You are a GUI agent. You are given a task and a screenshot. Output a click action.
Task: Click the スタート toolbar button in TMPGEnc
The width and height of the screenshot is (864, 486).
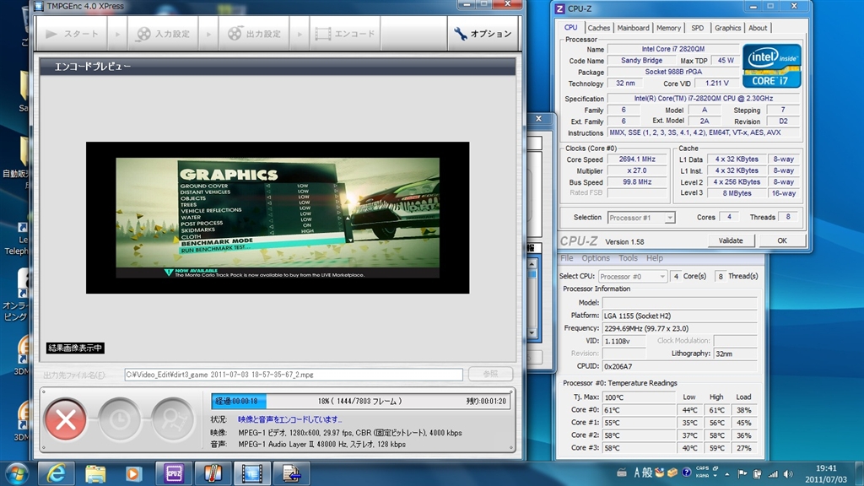point(72,34)
